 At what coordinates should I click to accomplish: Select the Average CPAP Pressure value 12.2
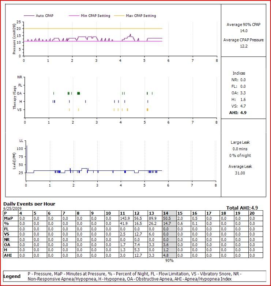pos(244,46)
